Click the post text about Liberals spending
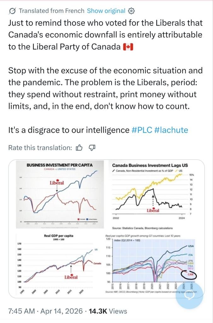Screen dimensions: 213x323 coord(102,94)
